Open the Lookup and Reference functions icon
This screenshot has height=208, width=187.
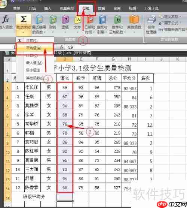[102, 19]
